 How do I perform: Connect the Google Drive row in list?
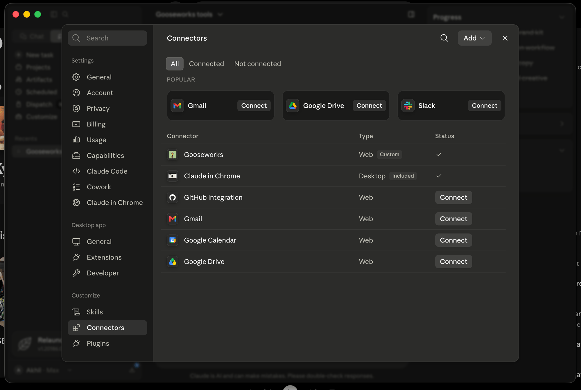tap(453, 262)
